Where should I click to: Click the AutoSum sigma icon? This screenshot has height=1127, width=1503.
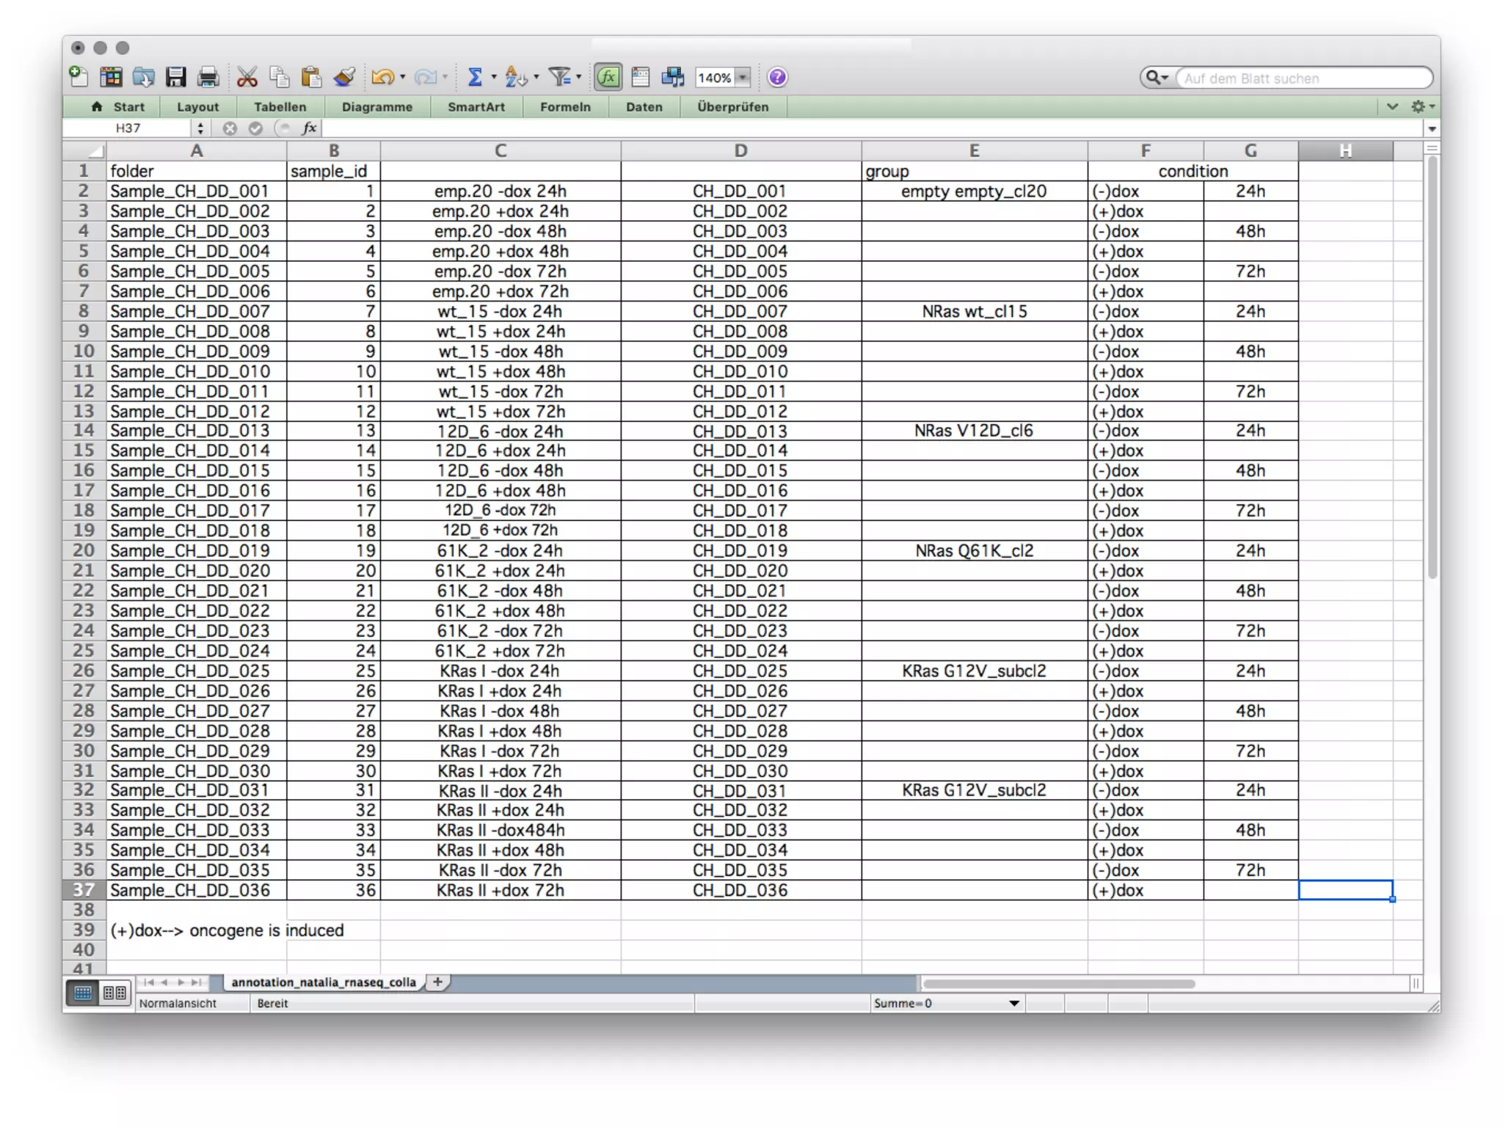[x=475, y=77]
